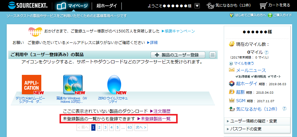This screenshot has width=297, height=137.
Task: Switch to the 超ホーダイ tab
Action: pos(107,6)
